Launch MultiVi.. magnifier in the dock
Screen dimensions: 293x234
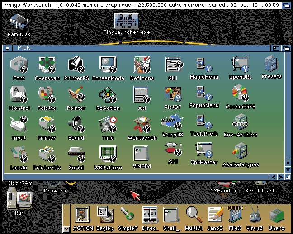pyautogui.click(x=194, y=215)
